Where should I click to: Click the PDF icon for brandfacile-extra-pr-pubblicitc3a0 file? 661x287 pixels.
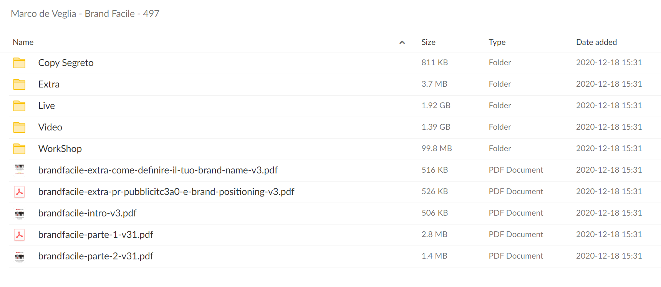click(20, 192)
